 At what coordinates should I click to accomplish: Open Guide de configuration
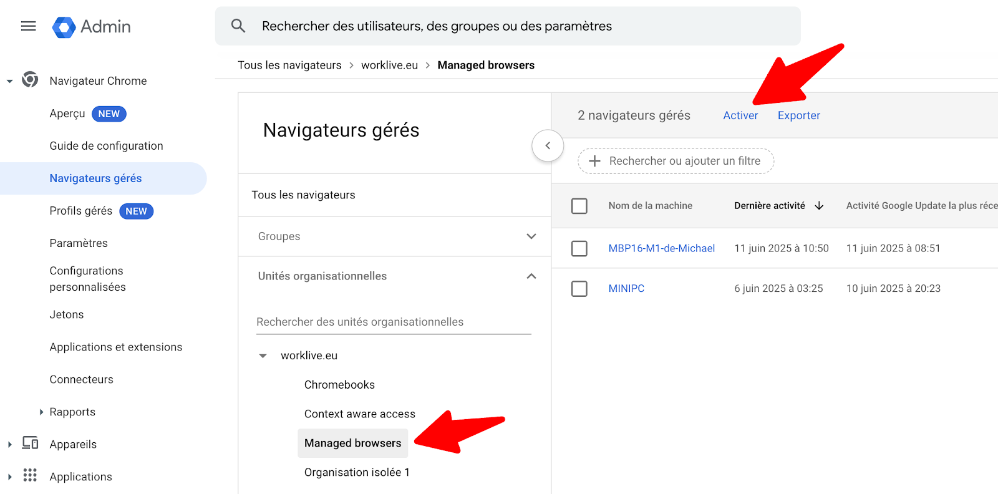click(106, 146)
